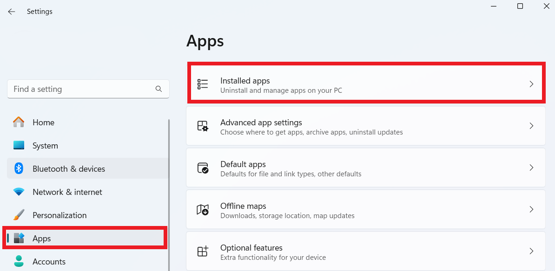The width and height of the screenshot is (555, 271).
Task: Expand Installed apps using its chevron
Action: tap(531, 84)
